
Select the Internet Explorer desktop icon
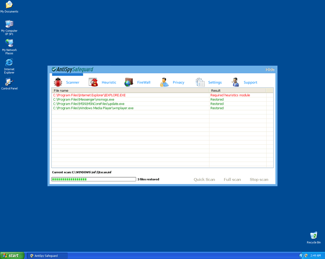coord(9,63)
